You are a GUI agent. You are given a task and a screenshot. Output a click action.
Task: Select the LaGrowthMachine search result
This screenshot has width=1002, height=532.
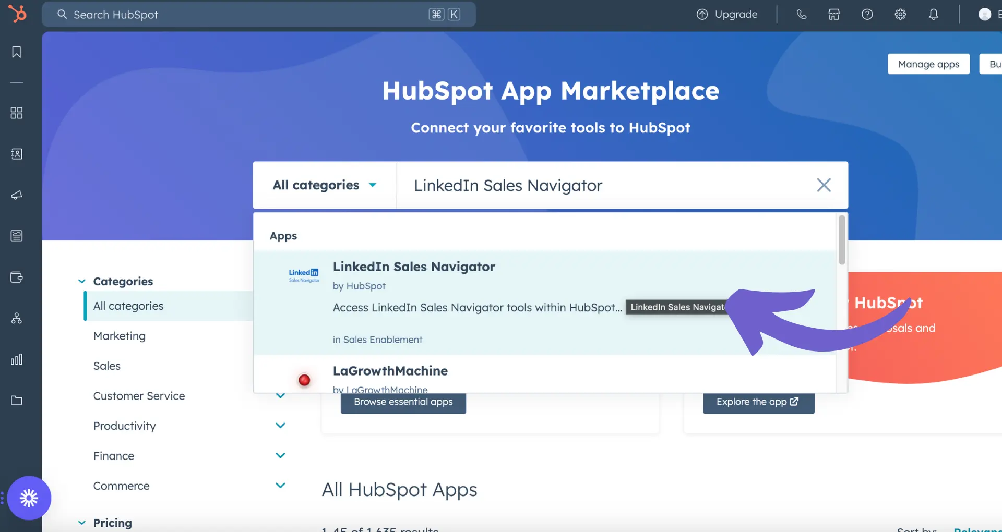coord(544,374)
